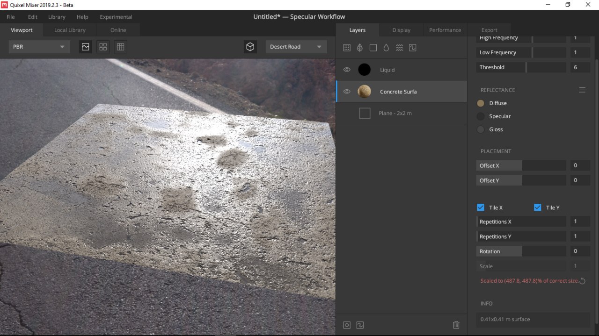Image resolution: width=599 pixels, height=336 pixels.
Task: Click the Offset X slider
Action: pyautogui.click(x=521, y=165)
